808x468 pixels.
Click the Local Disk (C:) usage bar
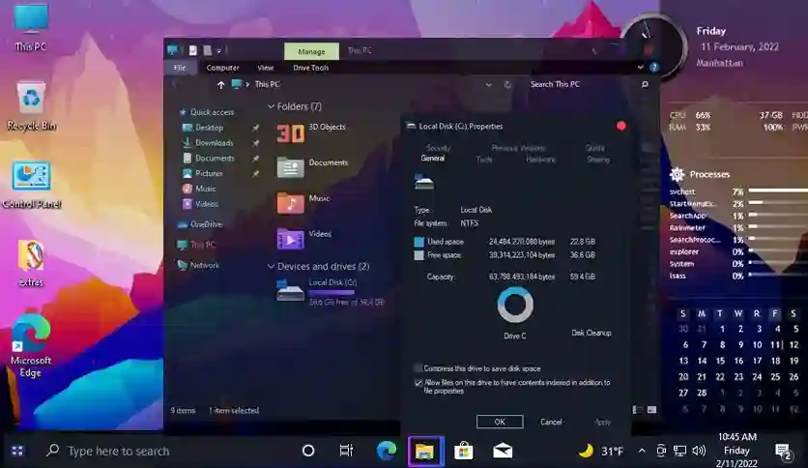click(x=332, y=292)
